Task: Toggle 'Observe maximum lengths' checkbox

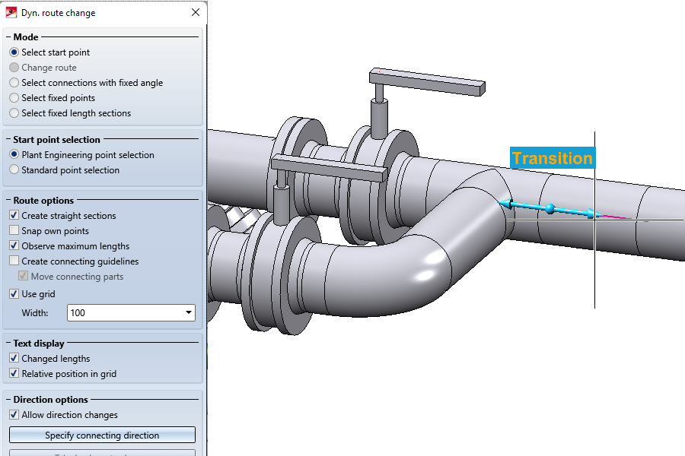Action: (14, 245)
